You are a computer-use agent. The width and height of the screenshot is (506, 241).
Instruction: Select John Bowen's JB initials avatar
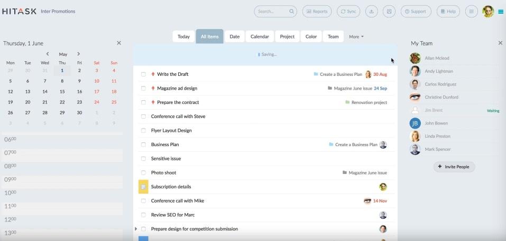[415, 123]
